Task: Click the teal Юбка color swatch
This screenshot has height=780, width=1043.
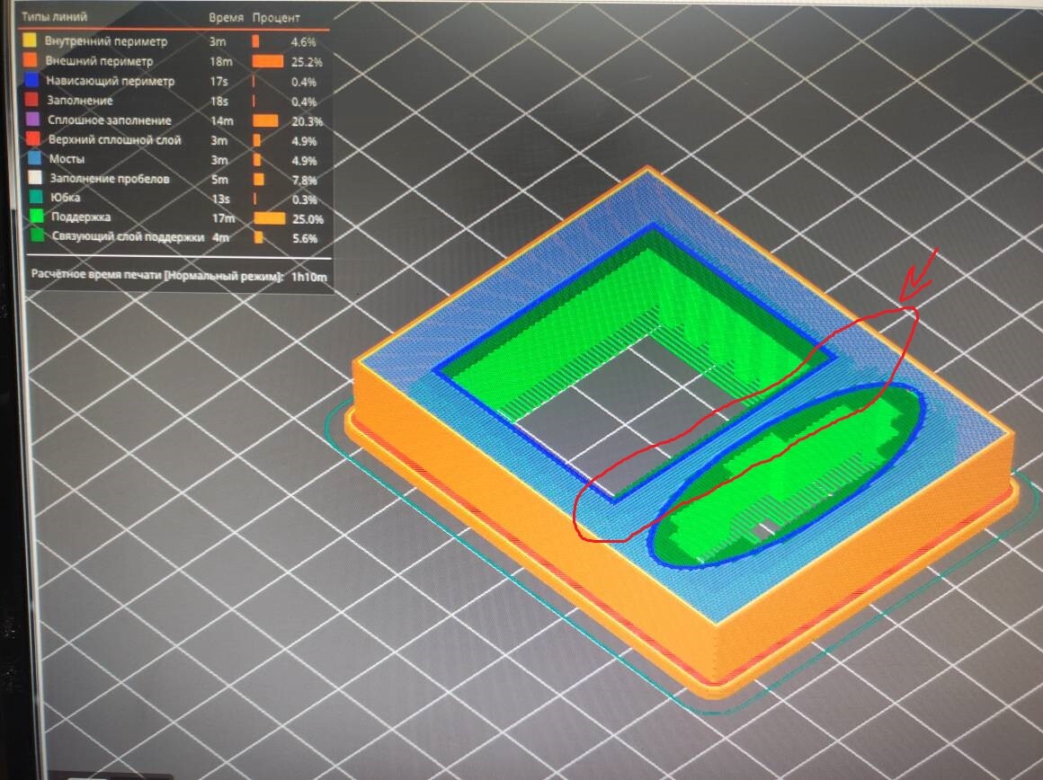Action: tap(35, 197)
